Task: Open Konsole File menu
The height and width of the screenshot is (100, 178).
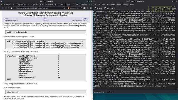Action: tap(95, 4)
